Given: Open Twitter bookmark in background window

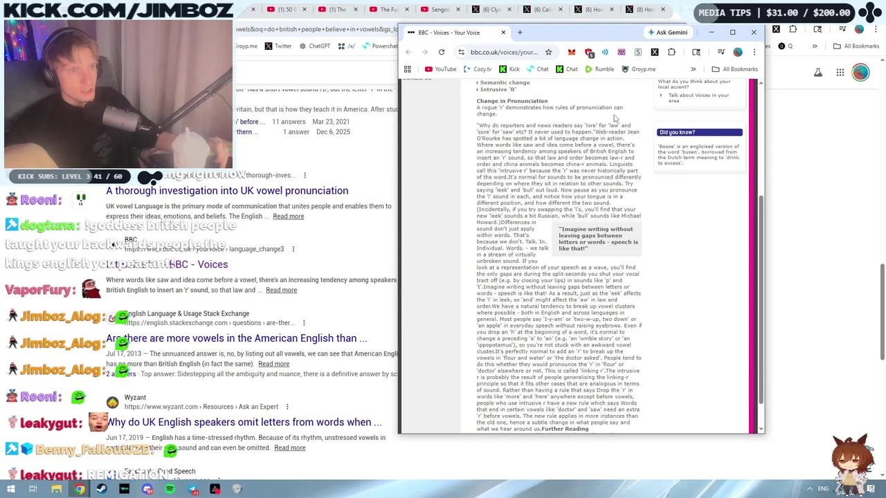Looking at the screenshot, I should click(x=278, y=46).
